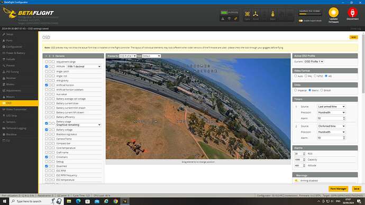This screenshot has height=205, width=365.
Task: Choose Imperial units radio button
Action: click(x=295, y=90)
